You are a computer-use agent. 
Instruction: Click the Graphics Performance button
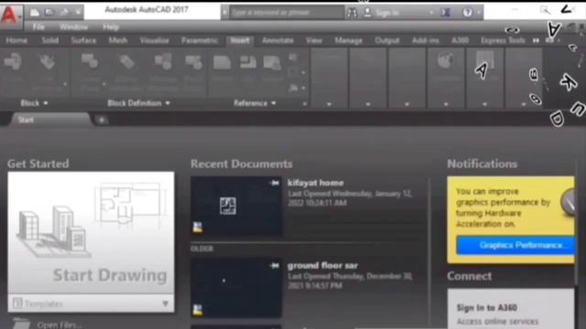point(515,245)
